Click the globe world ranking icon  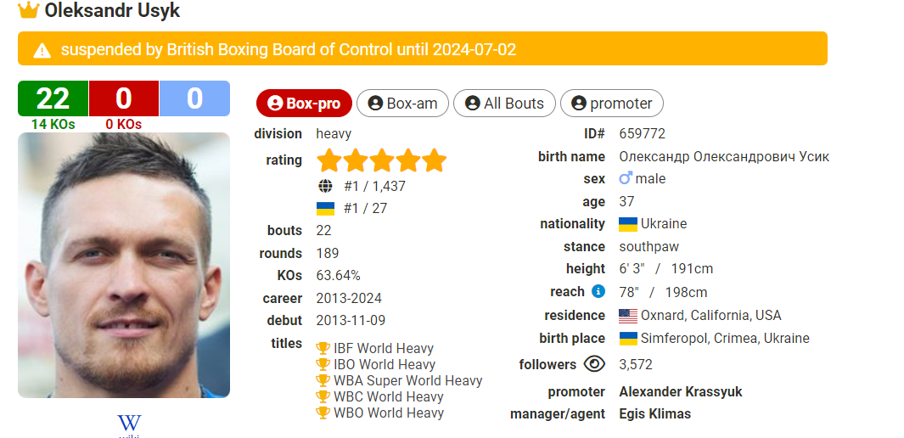coord(325,186)
